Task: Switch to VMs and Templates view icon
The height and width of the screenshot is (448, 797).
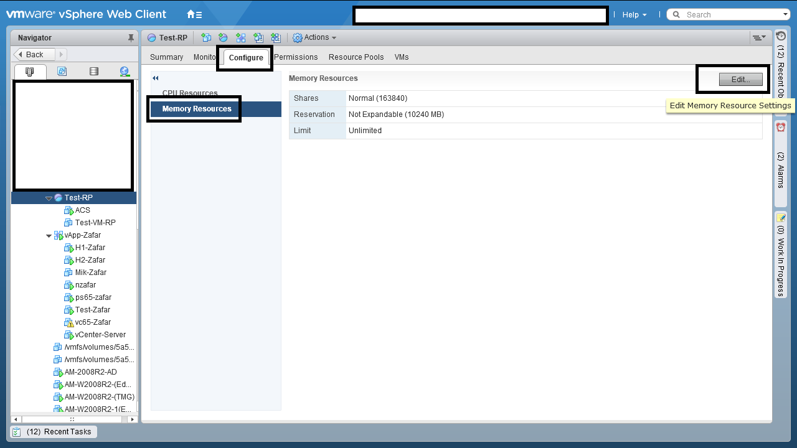Action: [x=62, y=72]
